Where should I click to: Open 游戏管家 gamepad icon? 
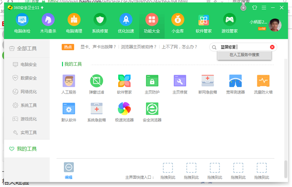[x=229, y=23]
